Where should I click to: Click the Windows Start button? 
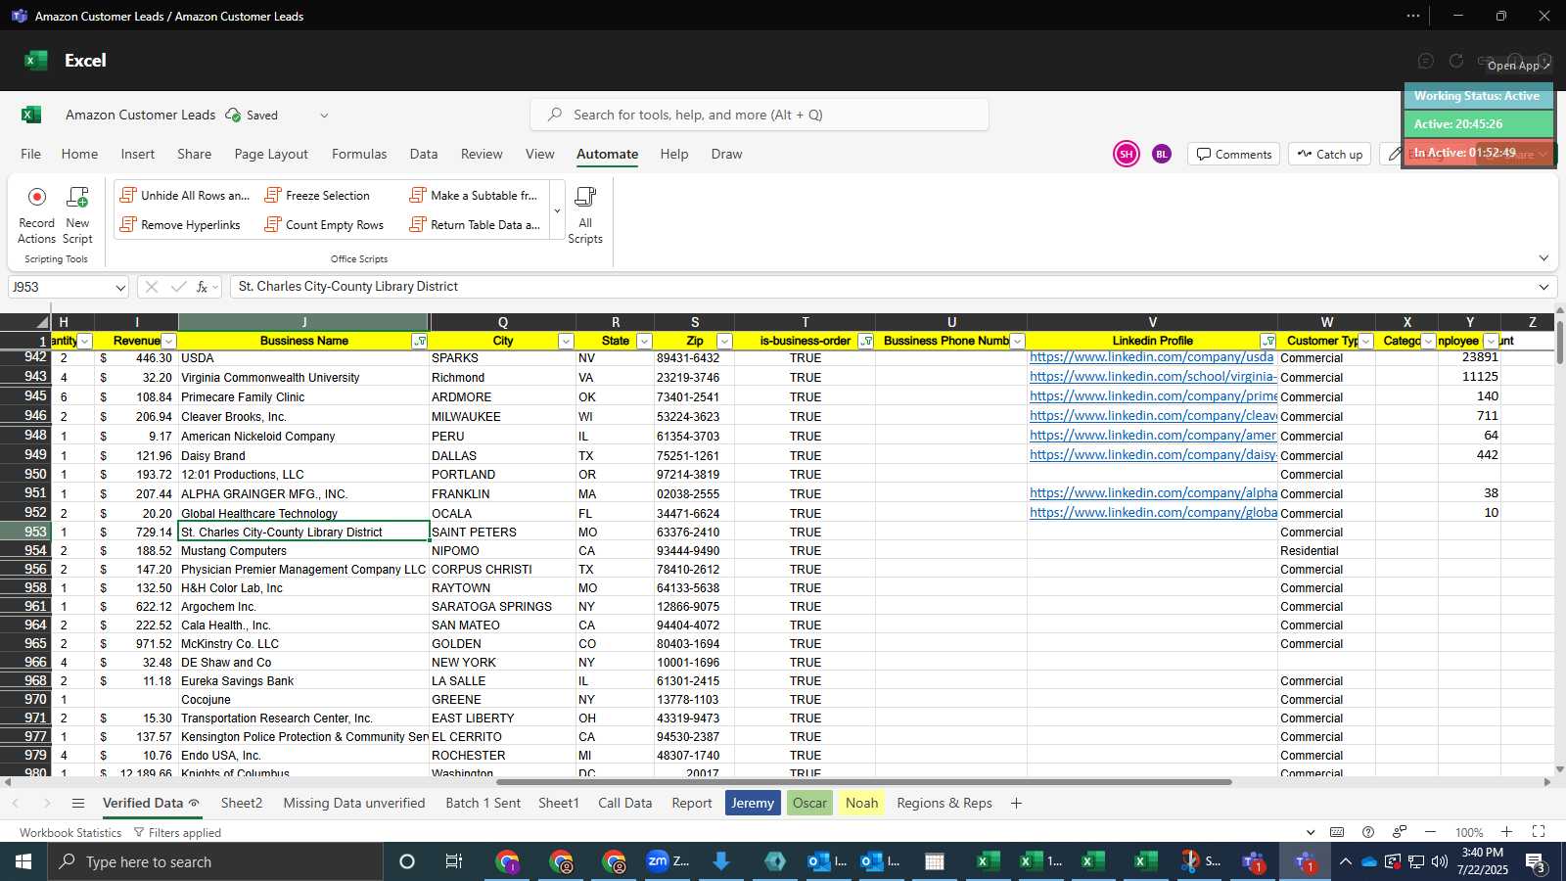tap(23, 861)
